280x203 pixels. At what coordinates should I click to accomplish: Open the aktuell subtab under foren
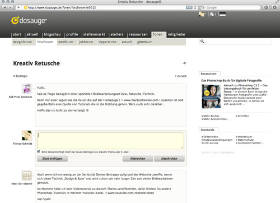127,42
